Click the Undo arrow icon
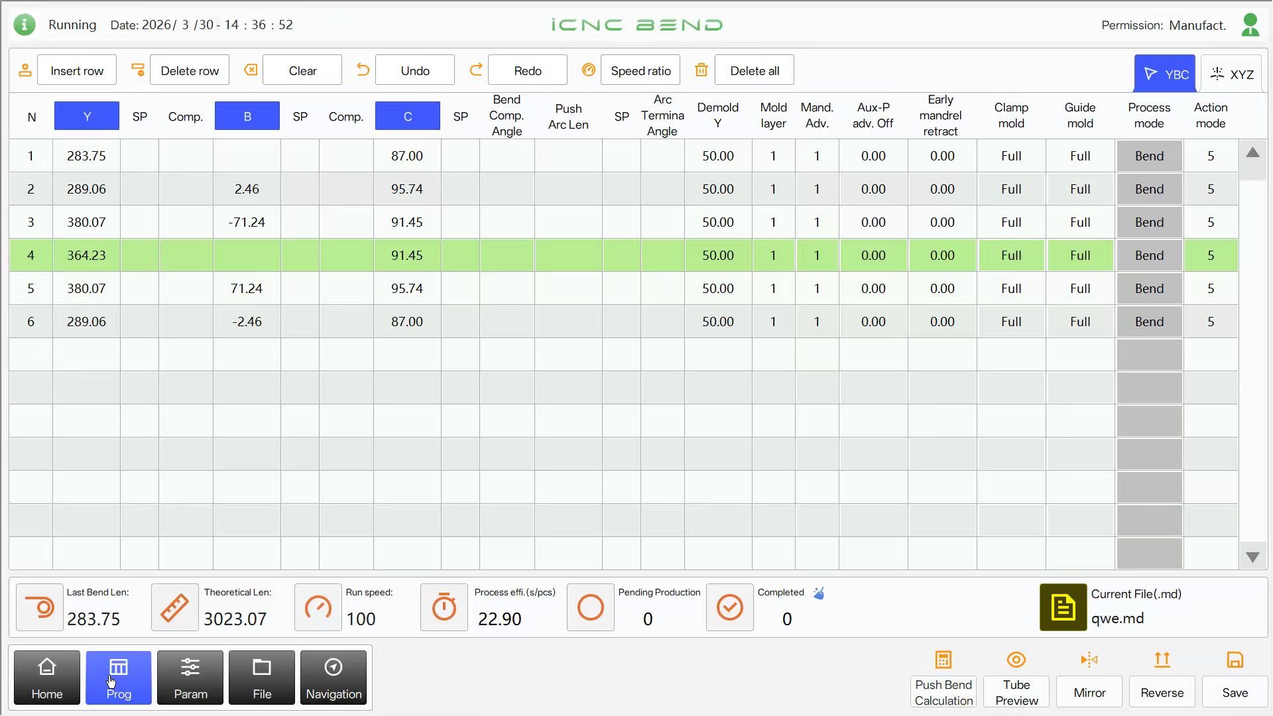The height and width of the screenshot is (716, 1273). click(x=363, y=70)
